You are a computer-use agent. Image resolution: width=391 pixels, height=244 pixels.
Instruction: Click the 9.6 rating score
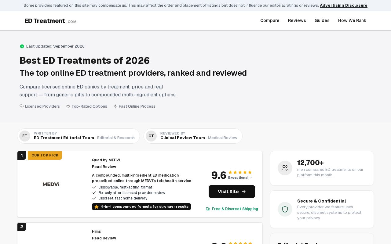219,175
